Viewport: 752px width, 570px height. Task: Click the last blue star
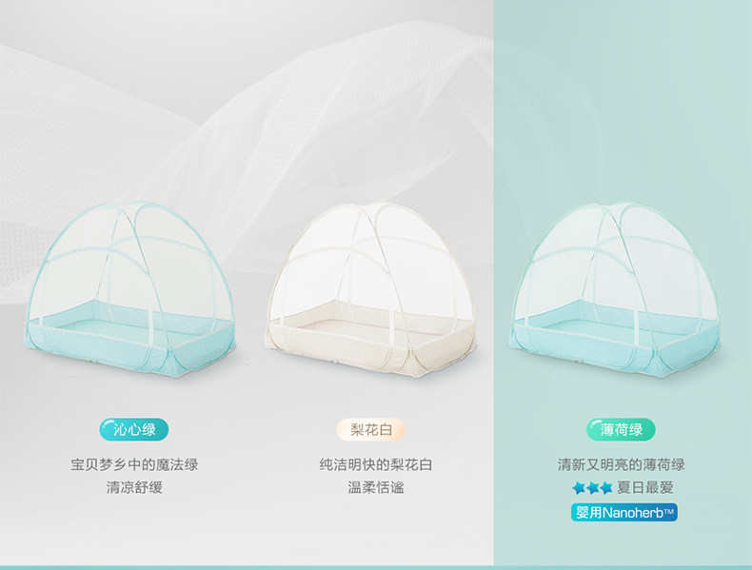click(606, 488)
